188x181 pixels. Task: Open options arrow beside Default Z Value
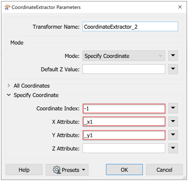(x=173, y=69)
